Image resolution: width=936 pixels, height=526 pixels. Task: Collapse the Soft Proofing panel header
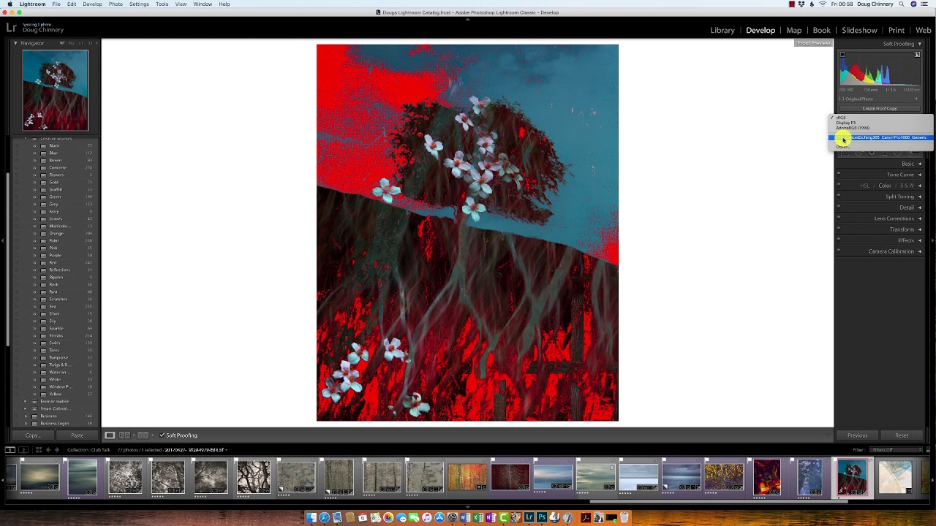(x=919, y=44)
